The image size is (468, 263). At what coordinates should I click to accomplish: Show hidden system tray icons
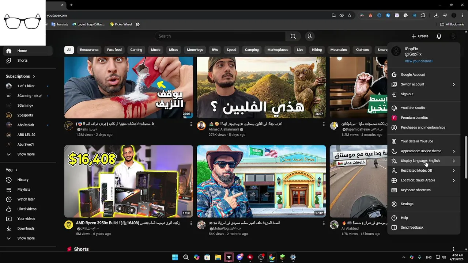[404, 257]
